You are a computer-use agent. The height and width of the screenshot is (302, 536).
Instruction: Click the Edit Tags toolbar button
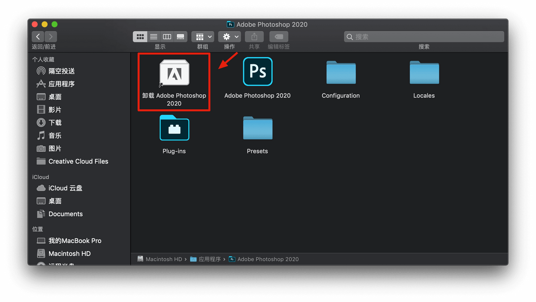point(279,37)
